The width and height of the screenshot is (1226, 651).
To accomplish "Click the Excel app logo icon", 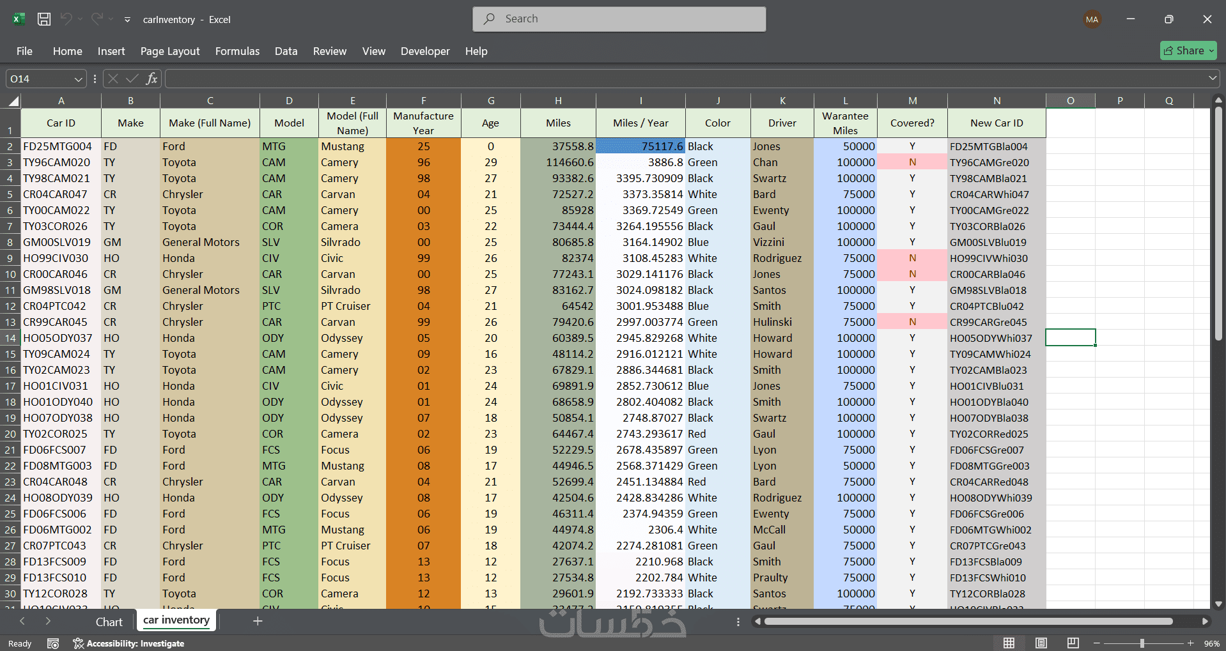I will click(19, 19).
